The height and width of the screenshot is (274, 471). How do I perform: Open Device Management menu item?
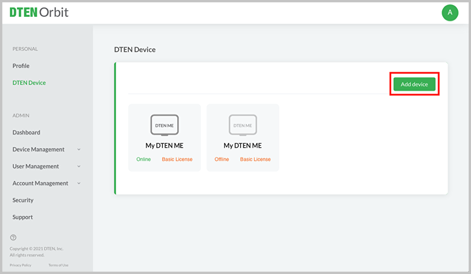click(38, 149)
